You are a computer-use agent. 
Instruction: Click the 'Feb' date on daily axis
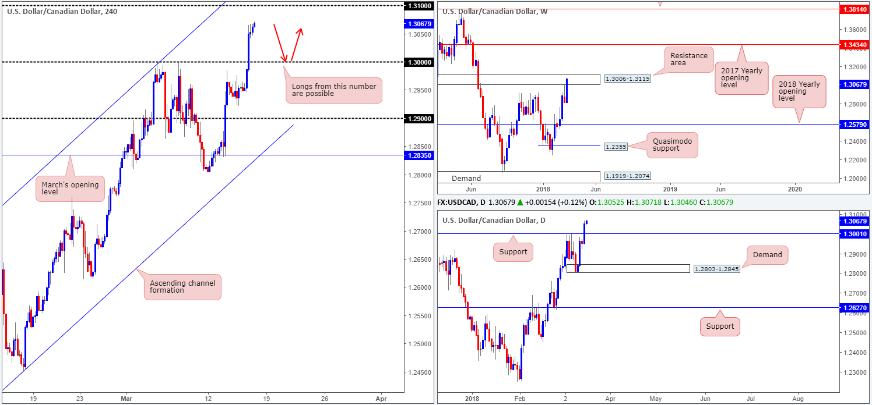(519, 399)
